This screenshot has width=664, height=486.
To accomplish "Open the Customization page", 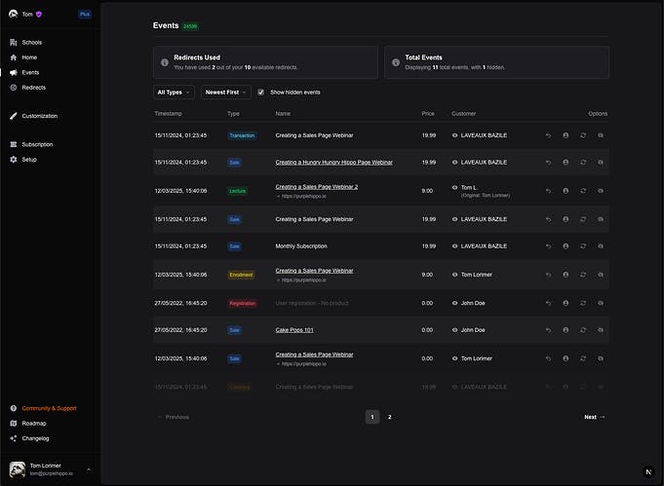I will [x=33, y=116].
